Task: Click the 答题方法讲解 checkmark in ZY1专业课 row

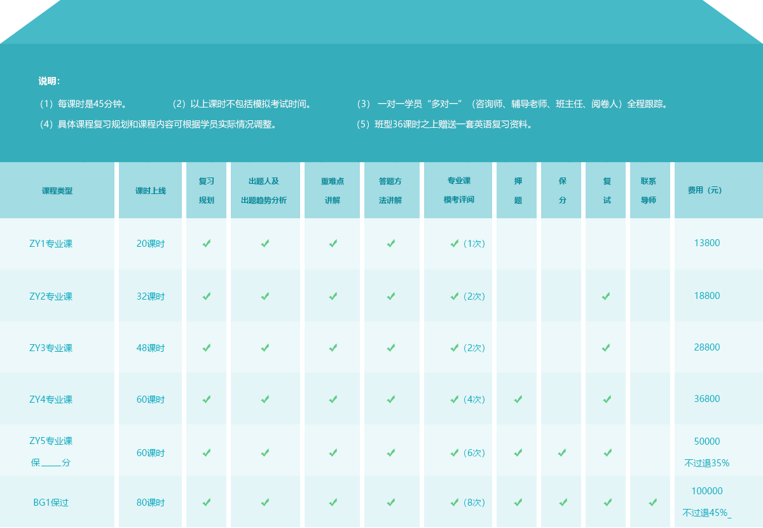Action: (391, 243)
